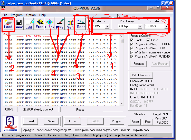Viewport: 191px width, 140px height.
Task: Click the User ID 0xFFFFFFFF value
Action: pos(149,97)
